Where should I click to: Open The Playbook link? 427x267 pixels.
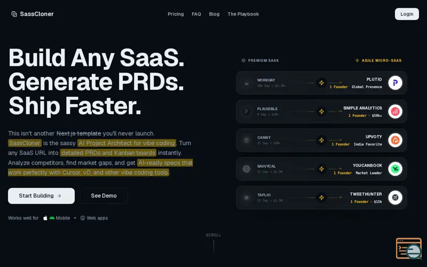[243, 14]
